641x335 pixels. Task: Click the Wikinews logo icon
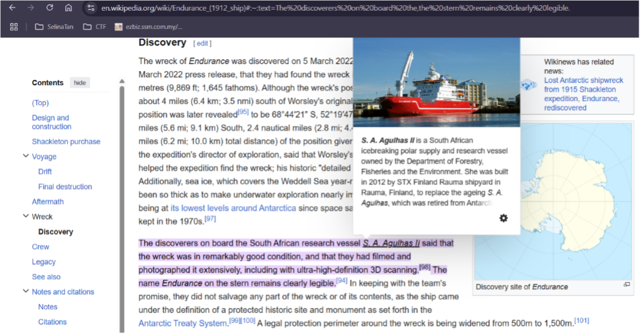(528, 85)
